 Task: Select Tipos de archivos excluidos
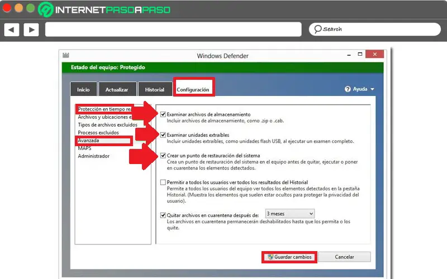click(107, 124)
